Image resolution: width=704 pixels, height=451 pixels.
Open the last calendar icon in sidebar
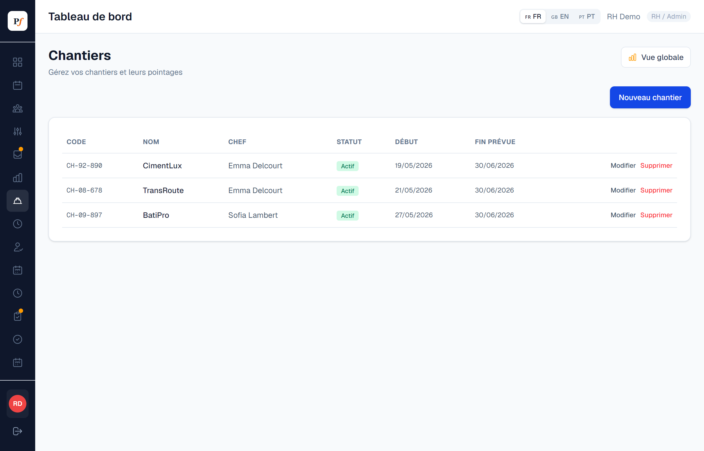pyautogui.click(x=18, y=362)
